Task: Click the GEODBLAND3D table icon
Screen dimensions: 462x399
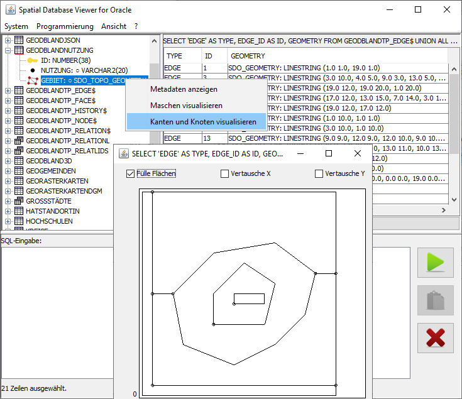Action: coord(19,161)
